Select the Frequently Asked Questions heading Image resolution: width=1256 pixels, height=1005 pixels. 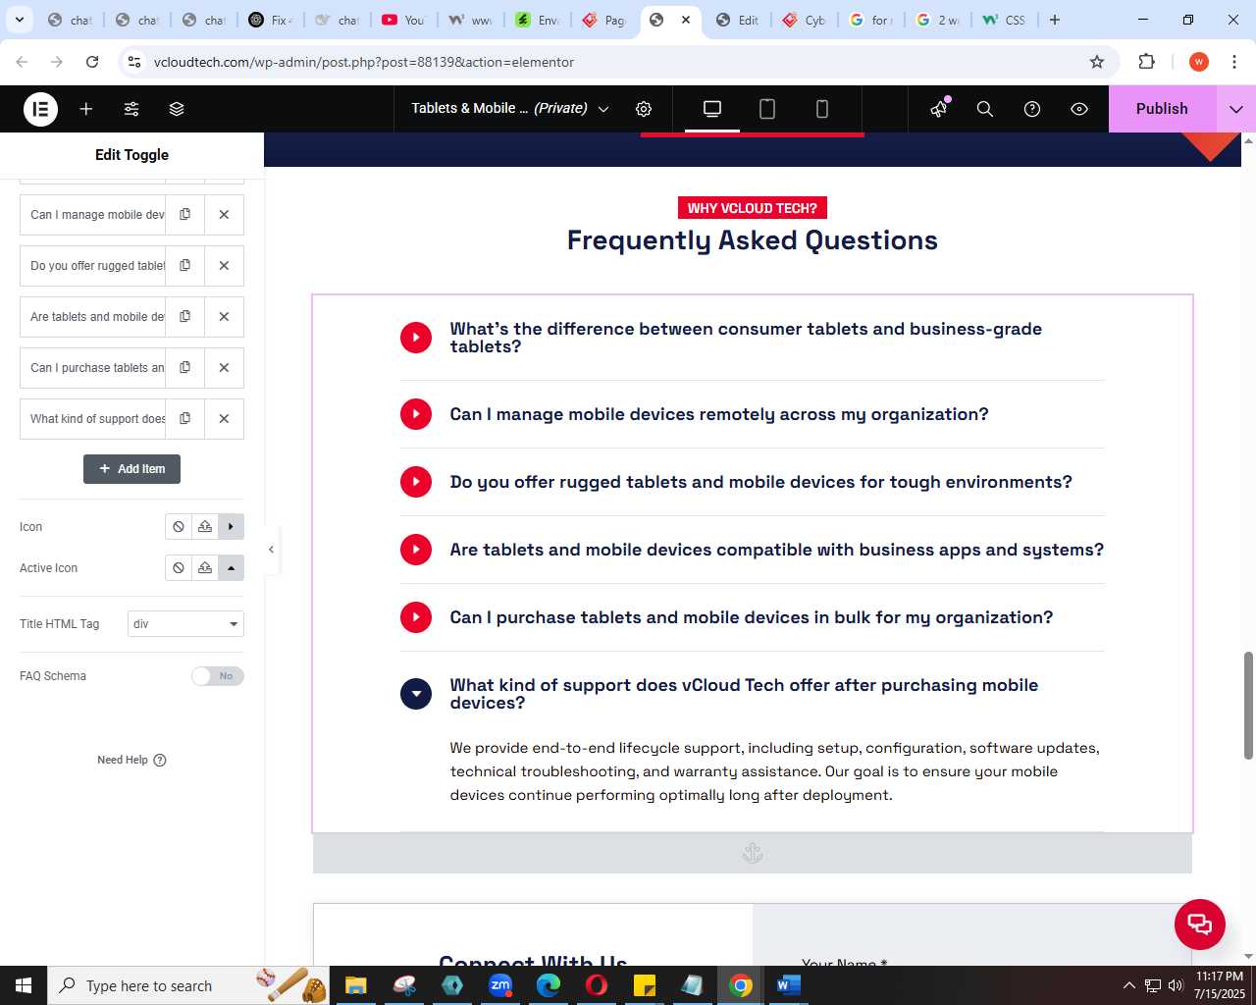pyautogui.click(x=753, y=240)
